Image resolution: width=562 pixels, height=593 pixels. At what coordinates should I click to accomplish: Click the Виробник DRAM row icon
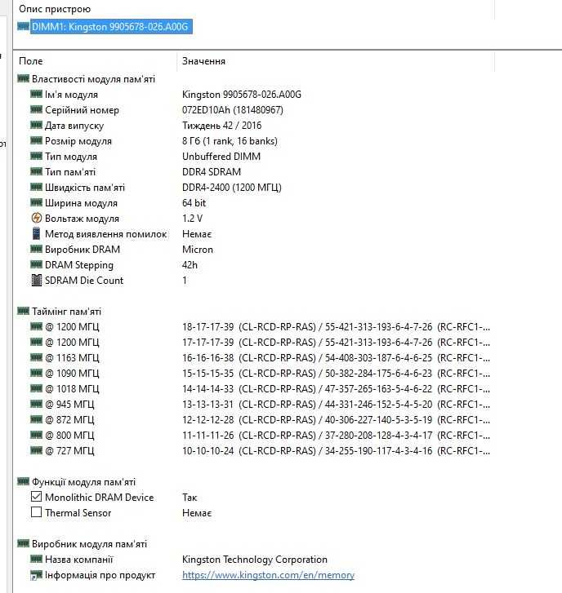click(37, 250)
